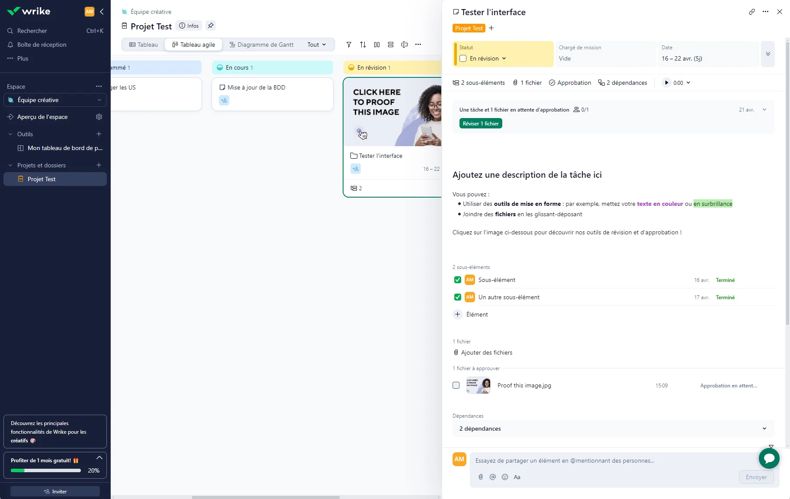Open the Tout view dropdown

317,45
